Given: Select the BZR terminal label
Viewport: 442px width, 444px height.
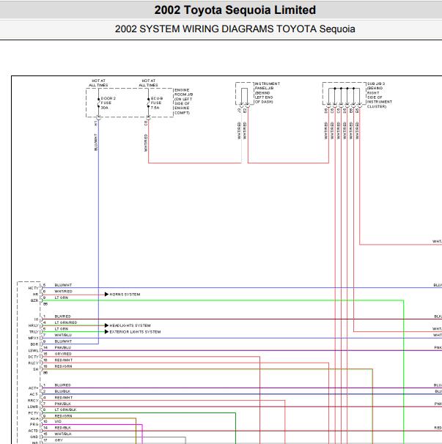Looking at the screenshot, I should click(x=34, y=300).
